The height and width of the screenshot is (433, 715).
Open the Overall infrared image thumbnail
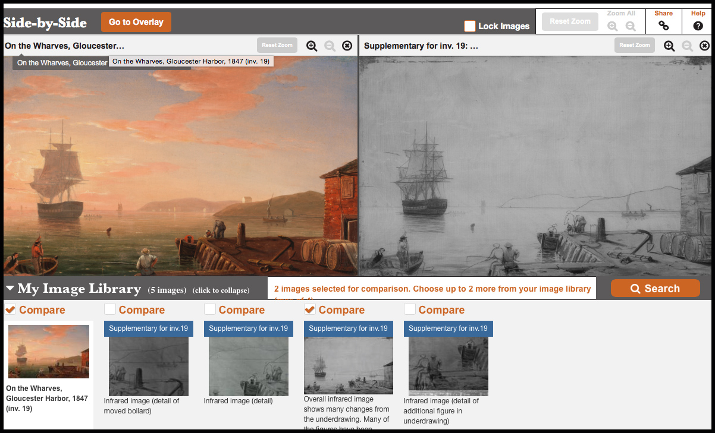pos(349,365)
